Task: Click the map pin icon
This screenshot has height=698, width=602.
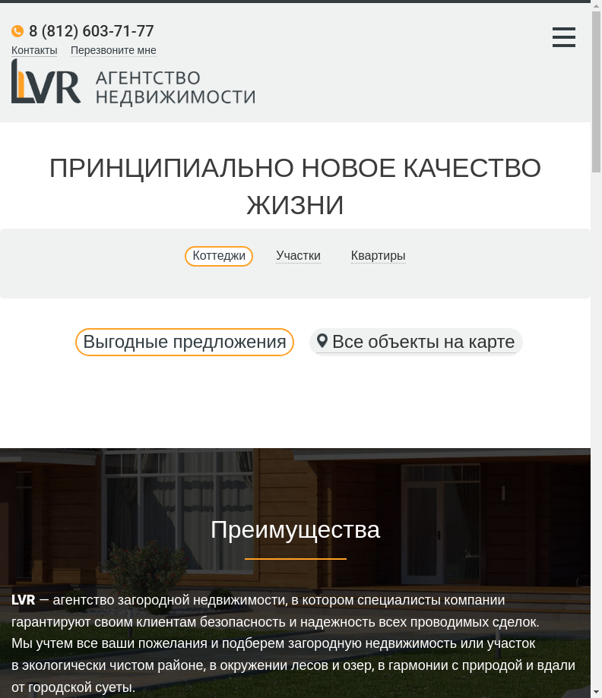Action: coord(322,342)
